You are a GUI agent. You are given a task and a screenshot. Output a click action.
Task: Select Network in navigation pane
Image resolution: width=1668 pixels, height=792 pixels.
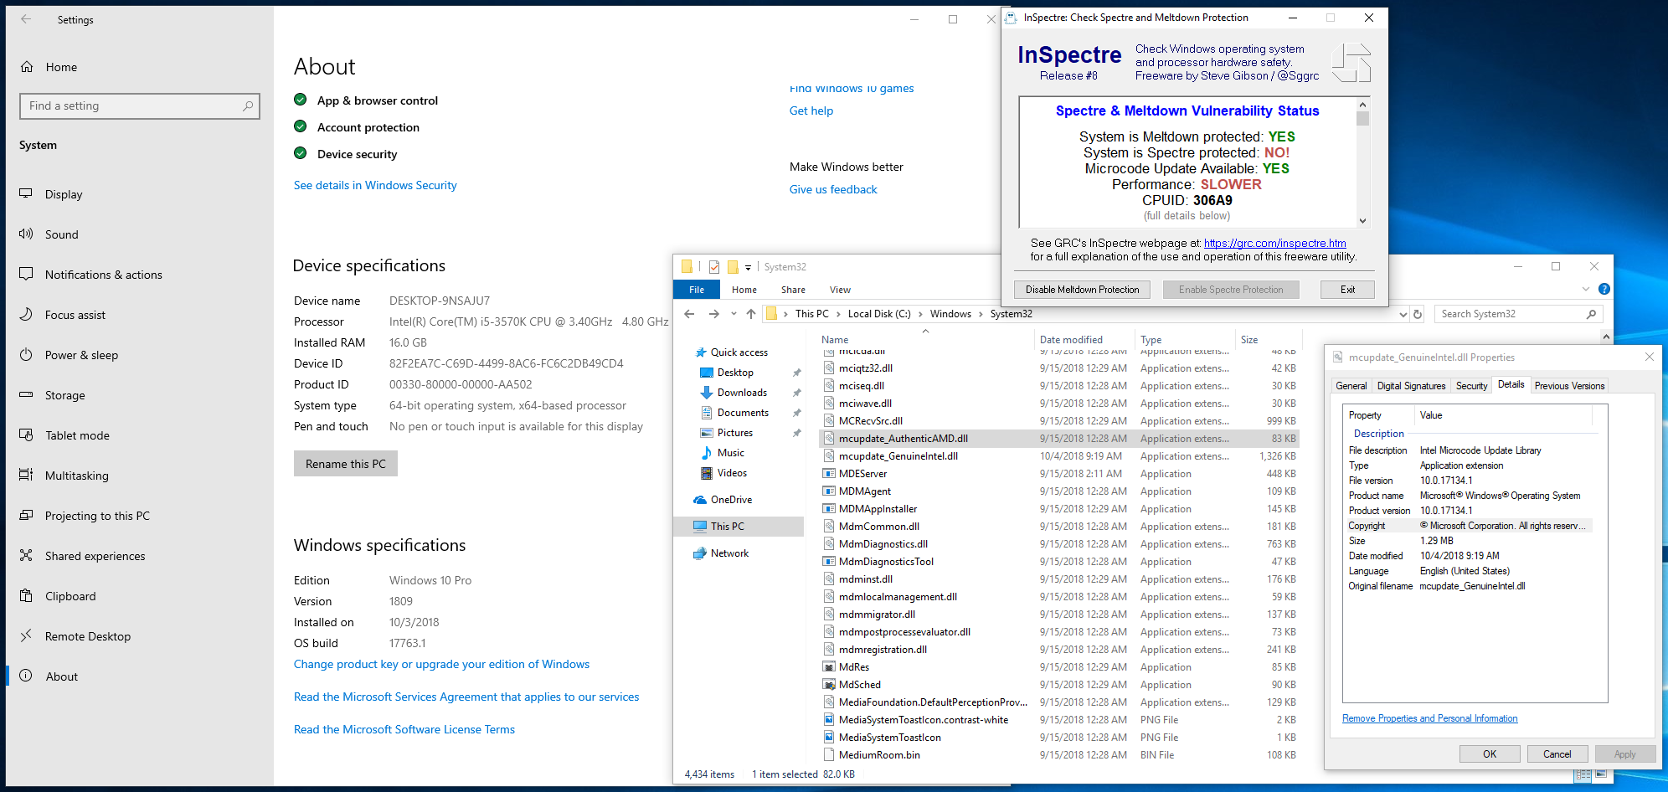pos(729,553)
